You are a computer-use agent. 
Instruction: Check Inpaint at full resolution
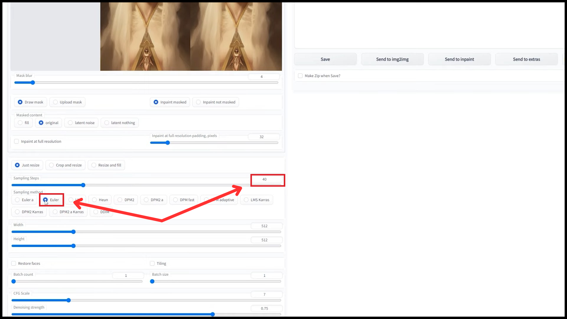[17, 141]
